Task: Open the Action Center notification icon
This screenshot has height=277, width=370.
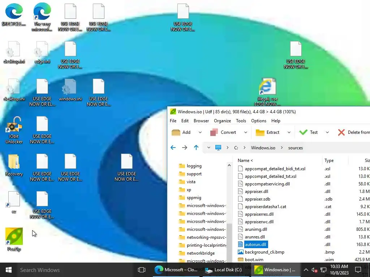Action: [358, 270]
